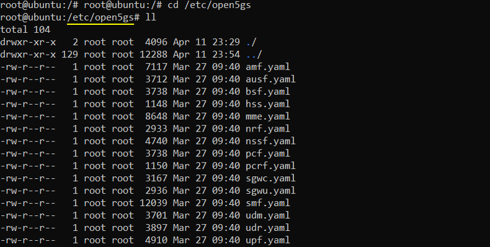Click the blue current directory ./ entry

pyautogui.click(x=251, y=42)
